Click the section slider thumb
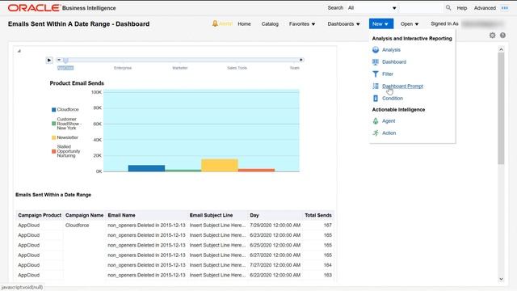The width and height of the screenshot is (517, 291). coord(65,61)
